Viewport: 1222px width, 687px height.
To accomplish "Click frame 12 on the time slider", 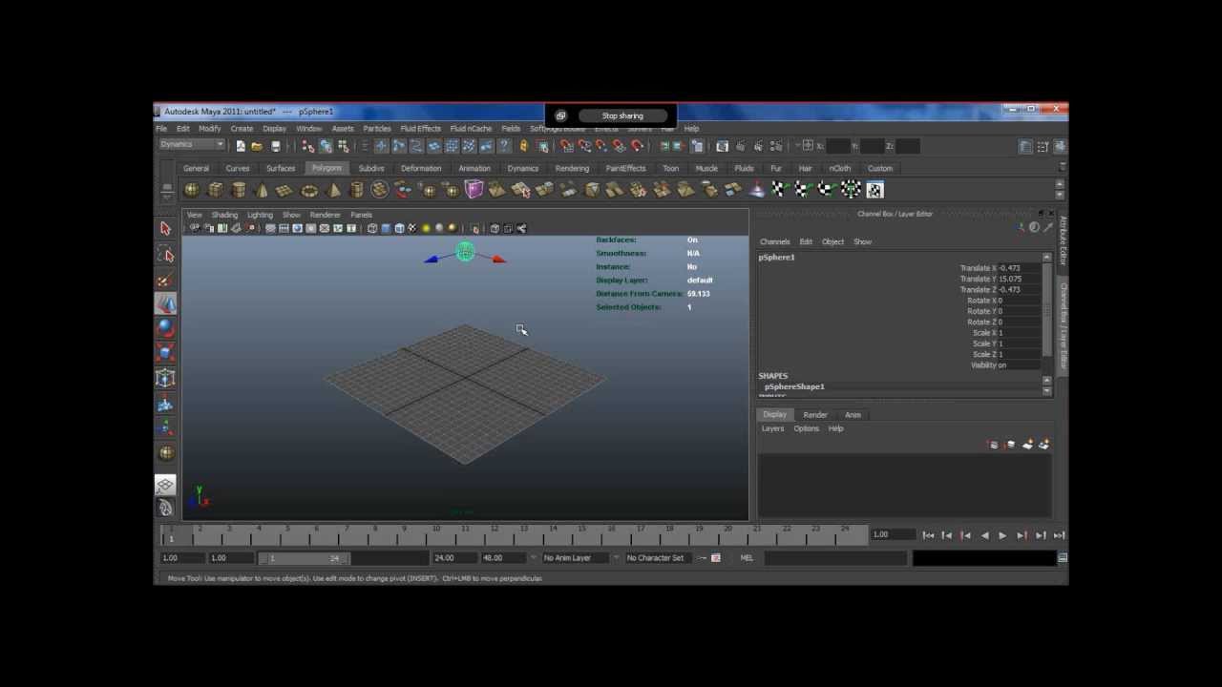I will tap(494, 536).
